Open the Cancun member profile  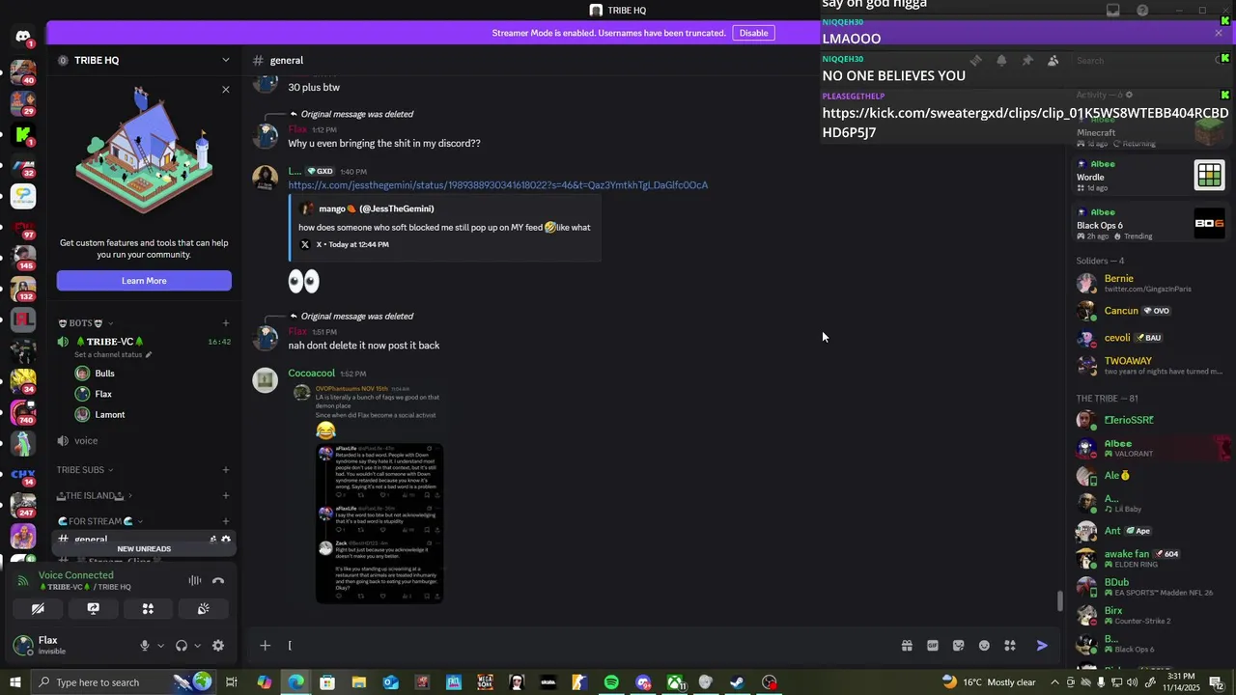(1149, 311)
